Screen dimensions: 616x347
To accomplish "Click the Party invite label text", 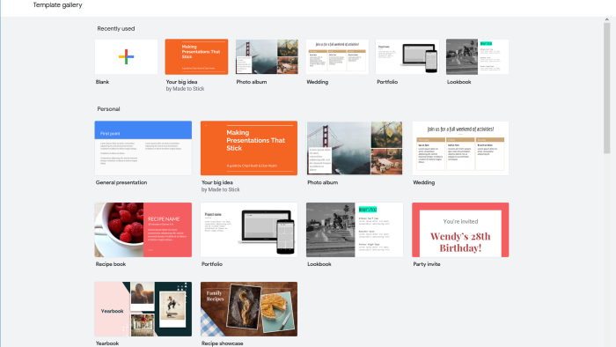I will click(427, 264).
